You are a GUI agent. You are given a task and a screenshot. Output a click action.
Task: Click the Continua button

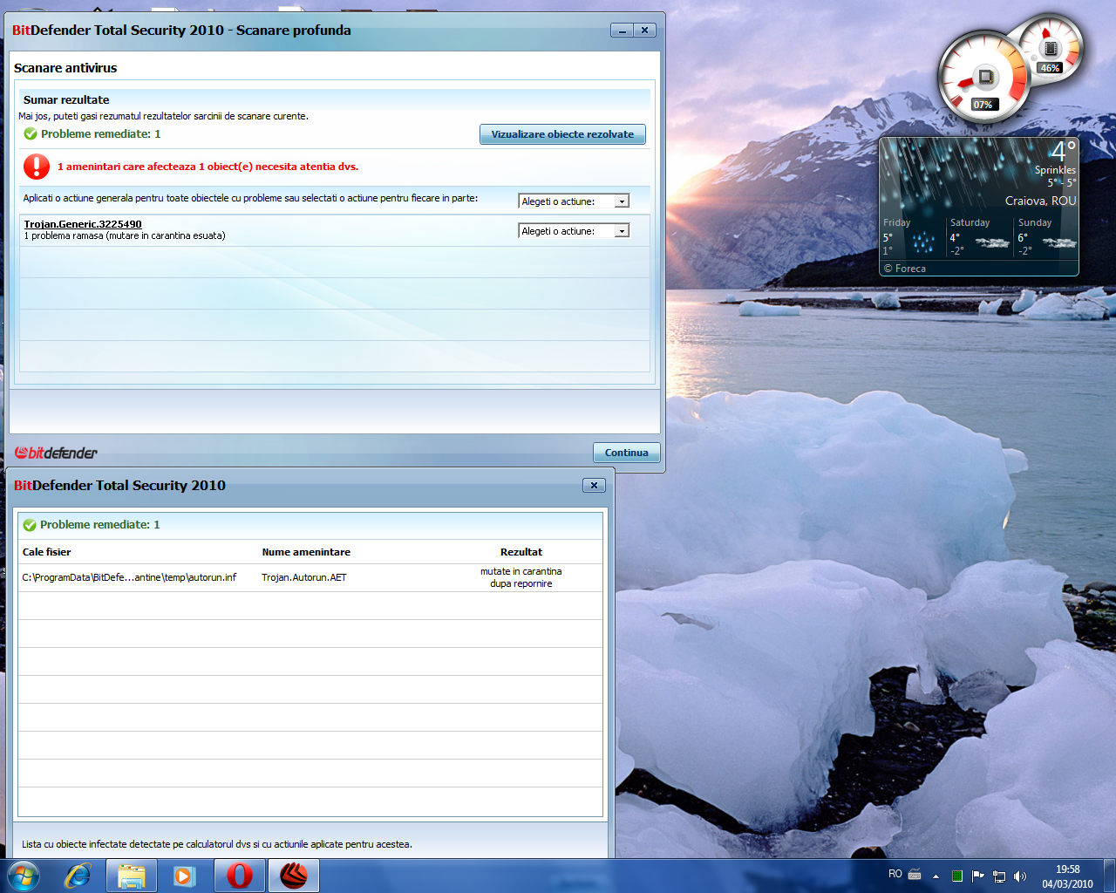(x=626, y=453)
